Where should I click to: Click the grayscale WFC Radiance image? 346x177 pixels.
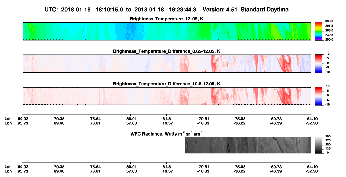(248, 145)
